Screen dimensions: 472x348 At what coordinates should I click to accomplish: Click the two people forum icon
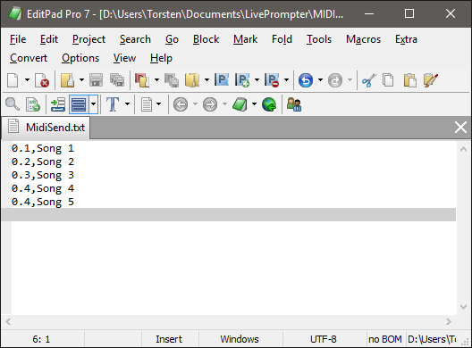(294, 104)
